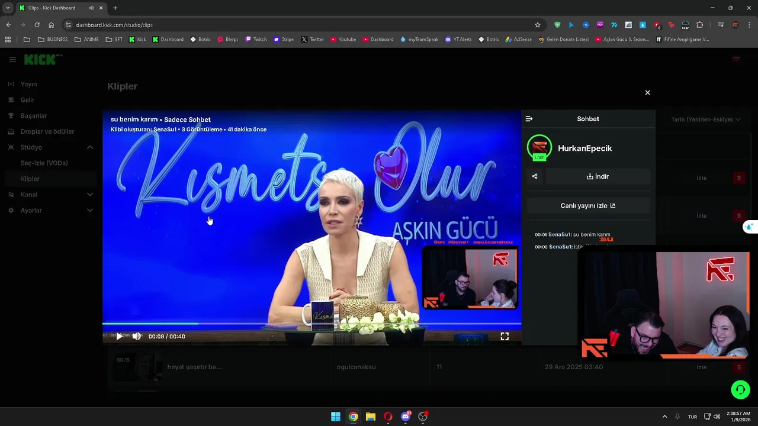Open the tab search dropdown

pyautogui.click(x=8, y=8)
